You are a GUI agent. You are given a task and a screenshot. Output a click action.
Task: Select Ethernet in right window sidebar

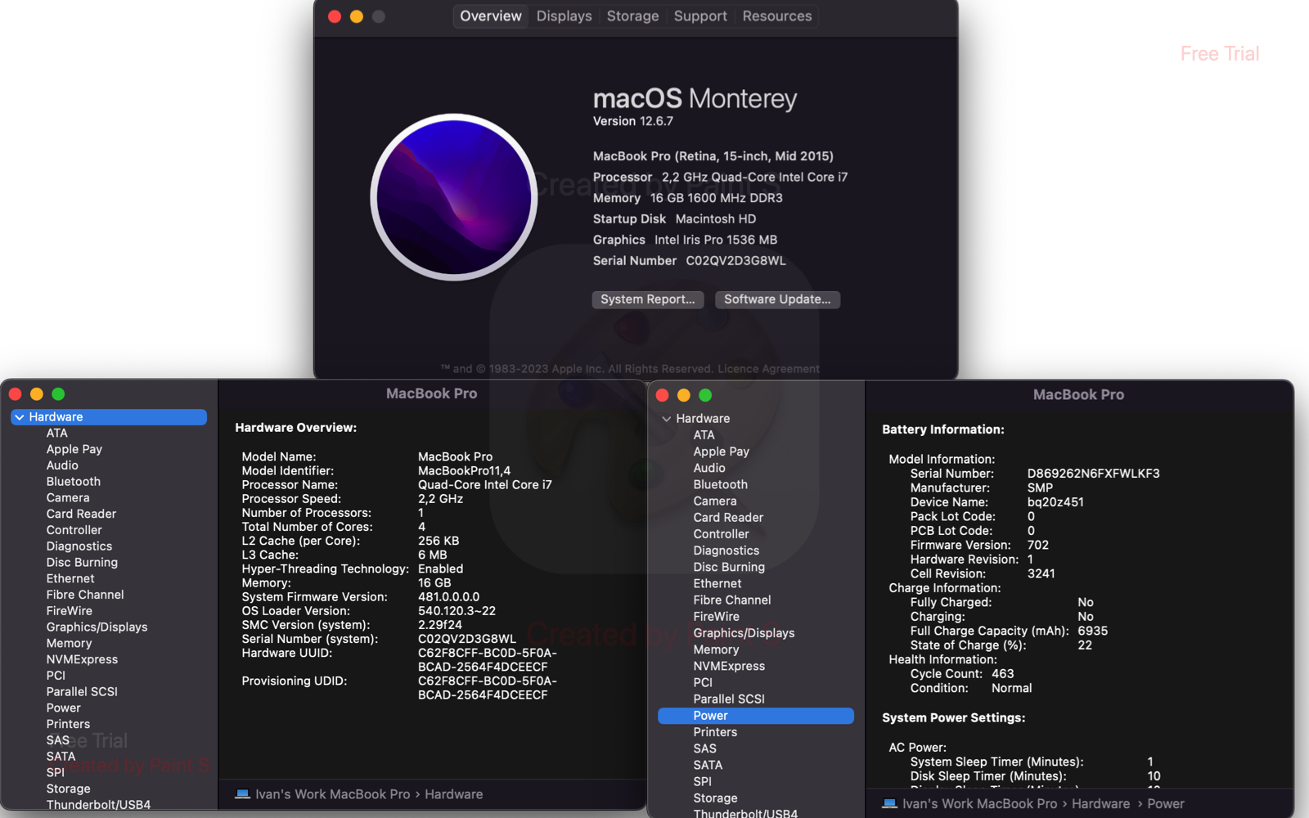click(x=717, y=584)
